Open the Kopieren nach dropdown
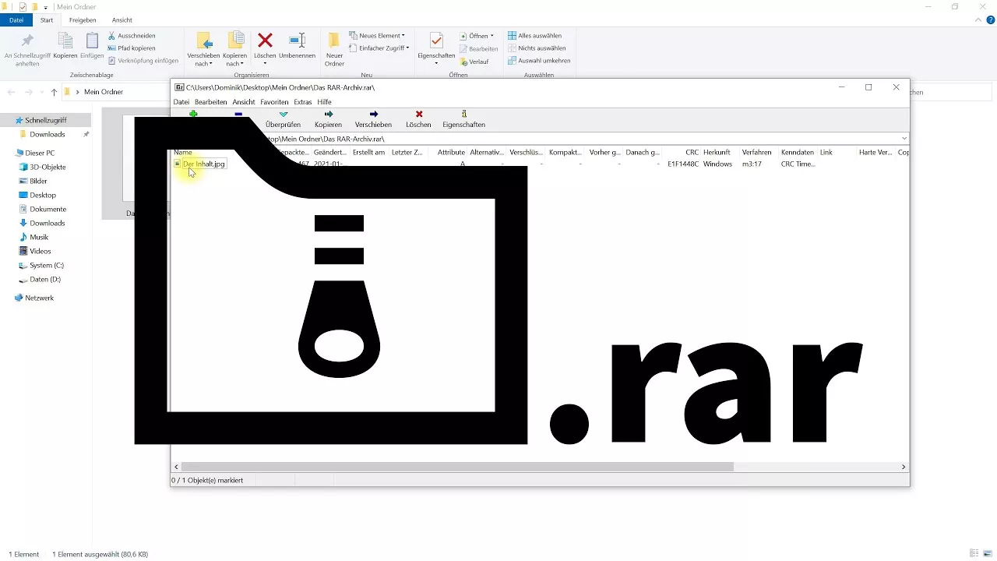This screenshot has width=997, height=561. coord(234,60)
